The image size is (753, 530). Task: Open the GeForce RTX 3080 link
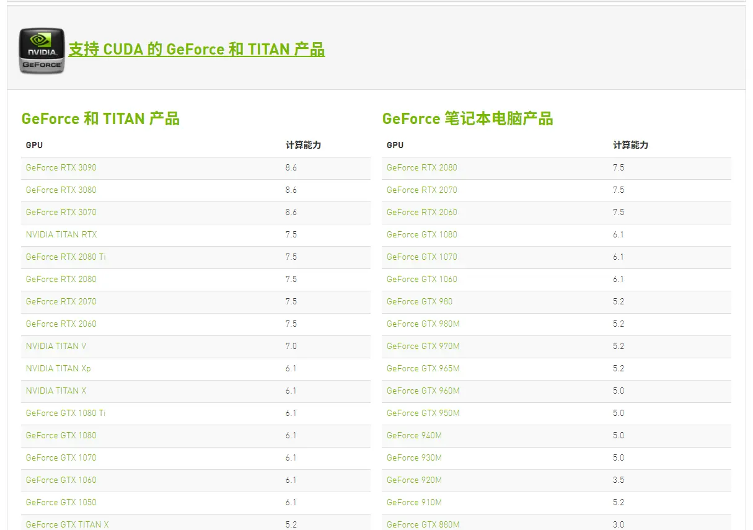61,190
